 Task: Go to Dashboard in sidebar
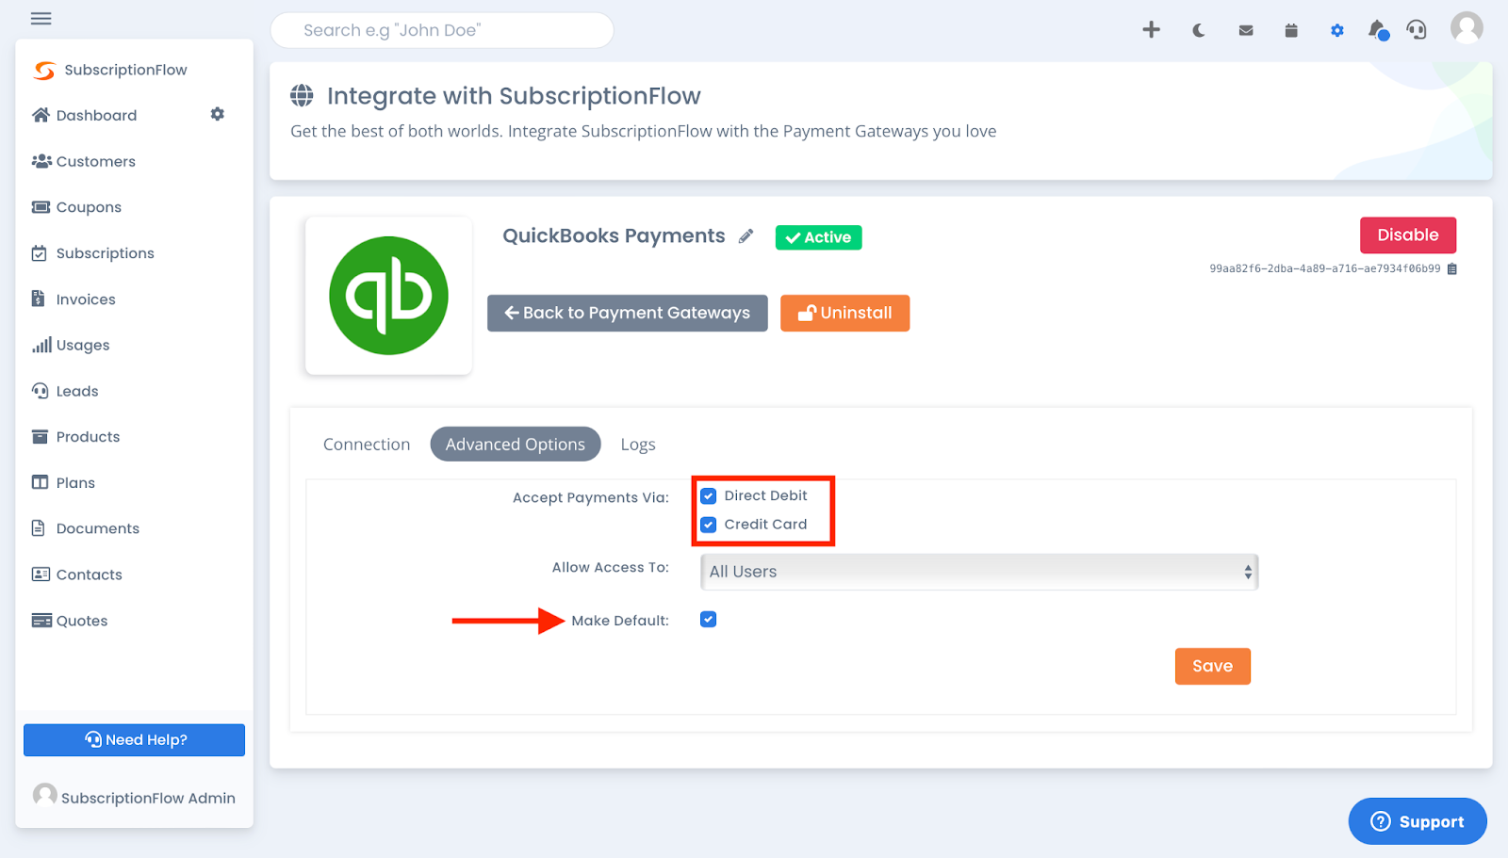85,115
